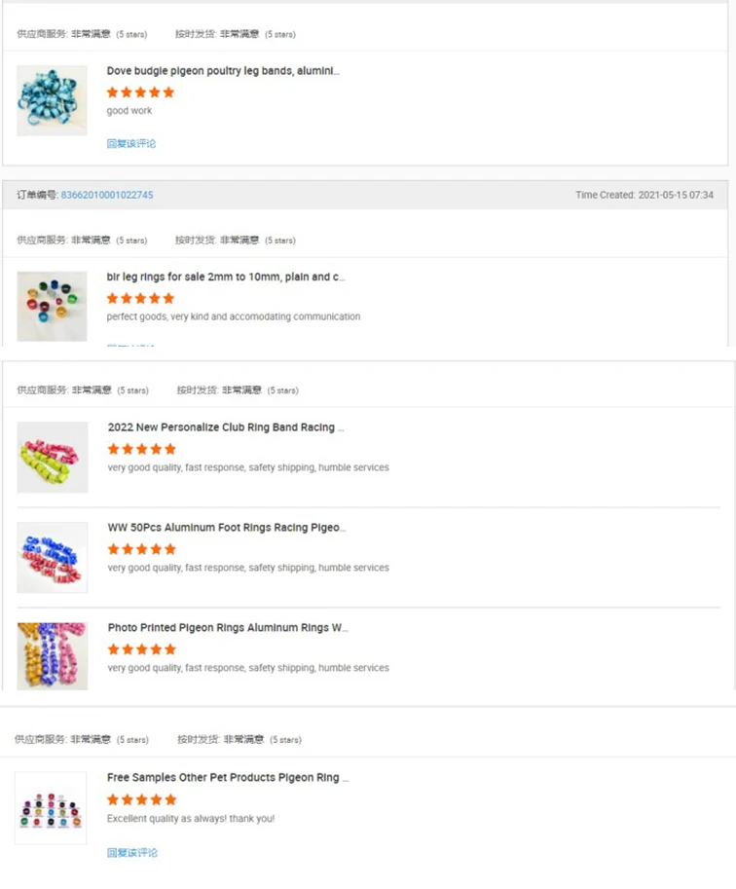Image resolution: width=736 pixels, height=889 pixels.
Task: Open the 'bir leg rings for sale 2mm to 10mm' title
Action: tap(225, 278)
